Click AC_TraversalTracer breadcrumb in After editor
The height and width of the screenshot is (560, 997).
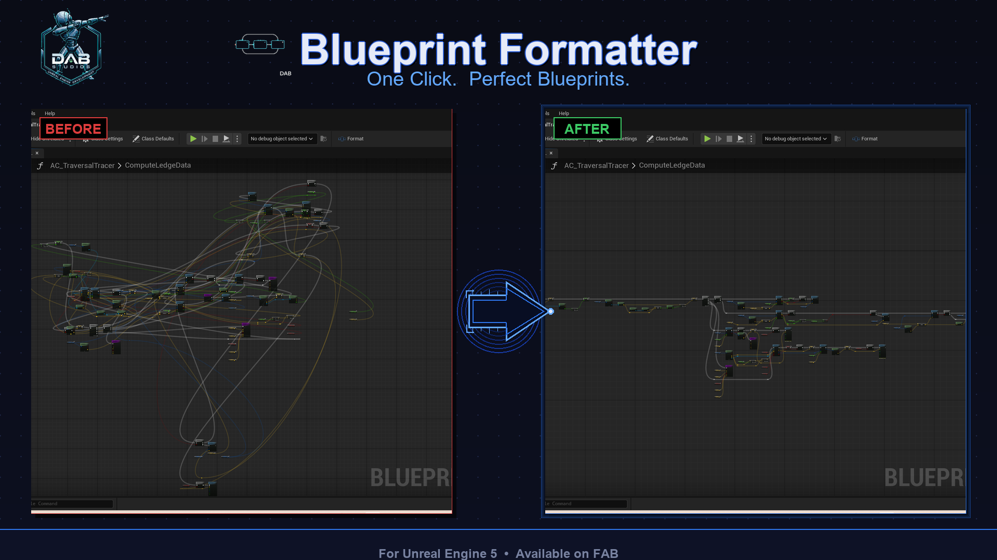click(x=596, y=165)
